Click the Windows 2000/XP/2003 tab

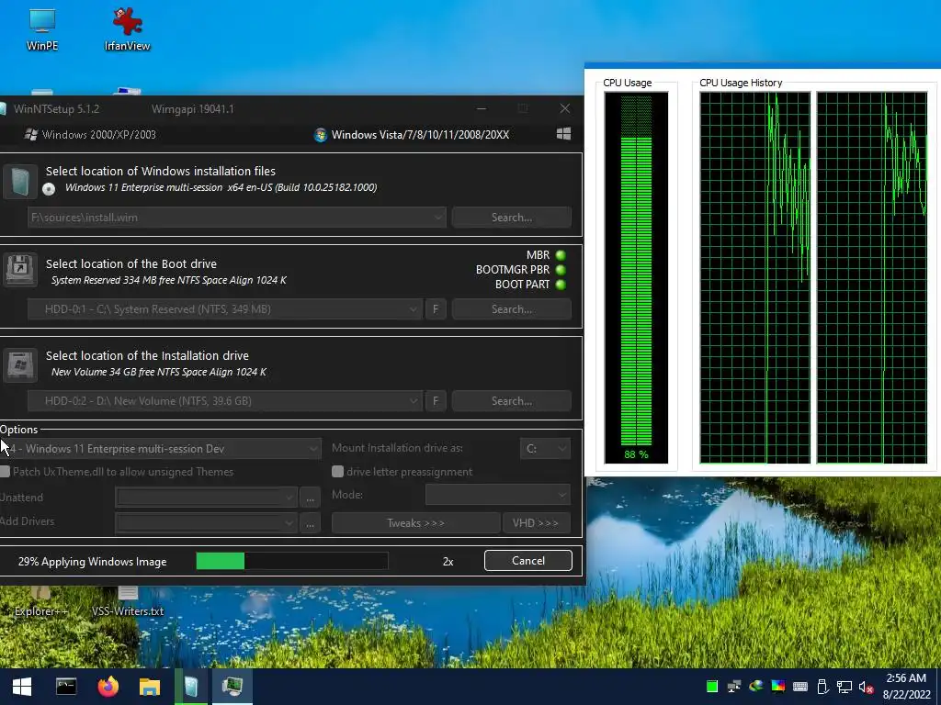(90, 134)
